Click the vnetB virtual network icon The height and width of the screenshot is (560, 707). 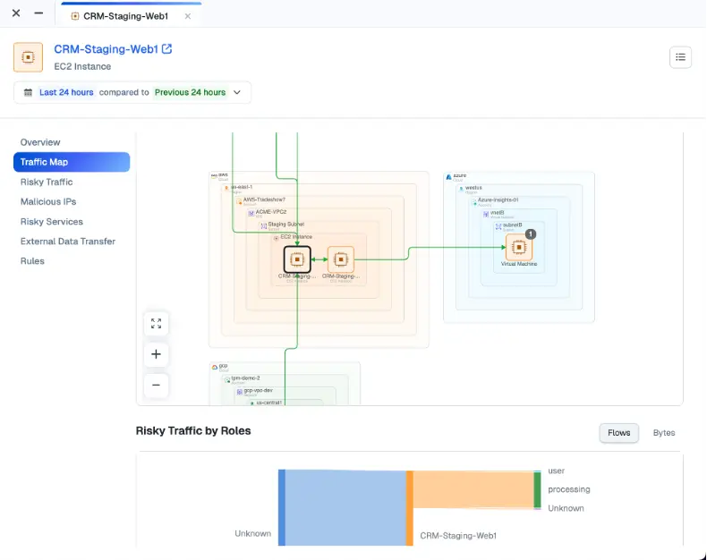click(x=486, y=214)
